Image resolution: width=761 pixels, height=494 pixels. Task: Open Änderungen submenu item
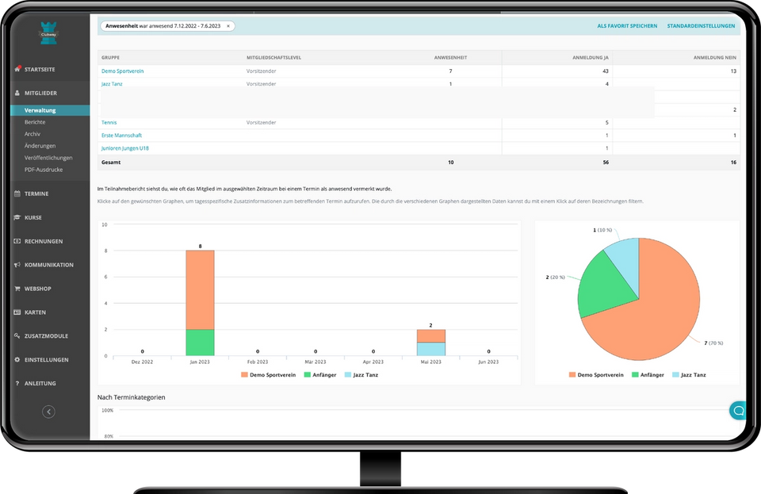(x=40, y=146)
